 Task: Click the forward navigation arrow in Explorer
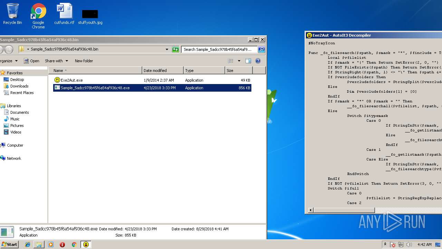(9, 49)
